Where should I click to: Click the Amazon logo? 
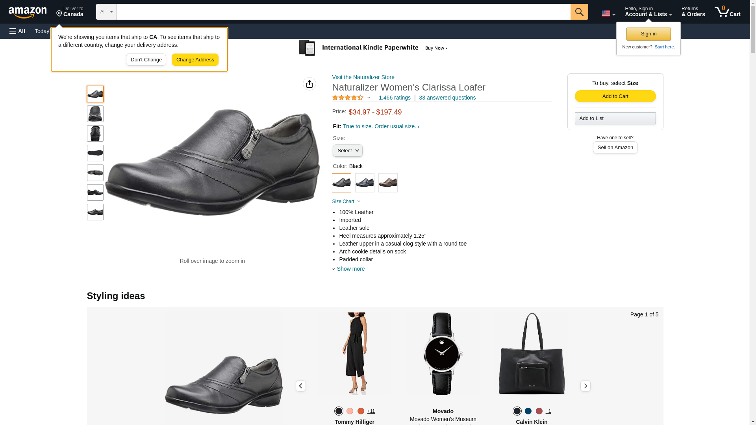[28, 13]
